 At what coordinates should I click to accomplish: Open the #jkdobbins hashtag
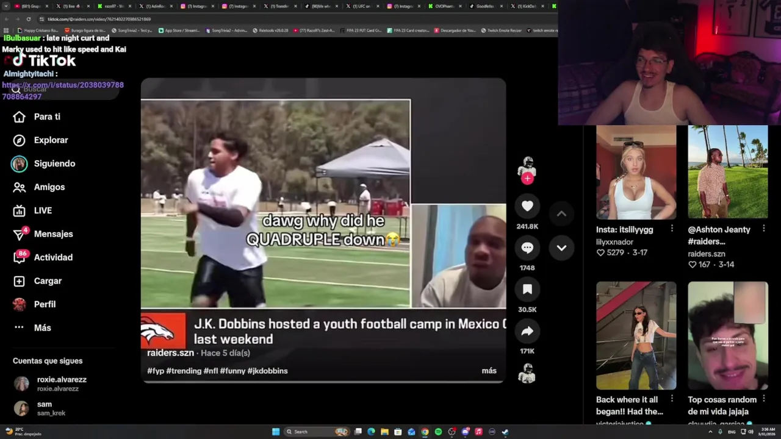(267, 371)
